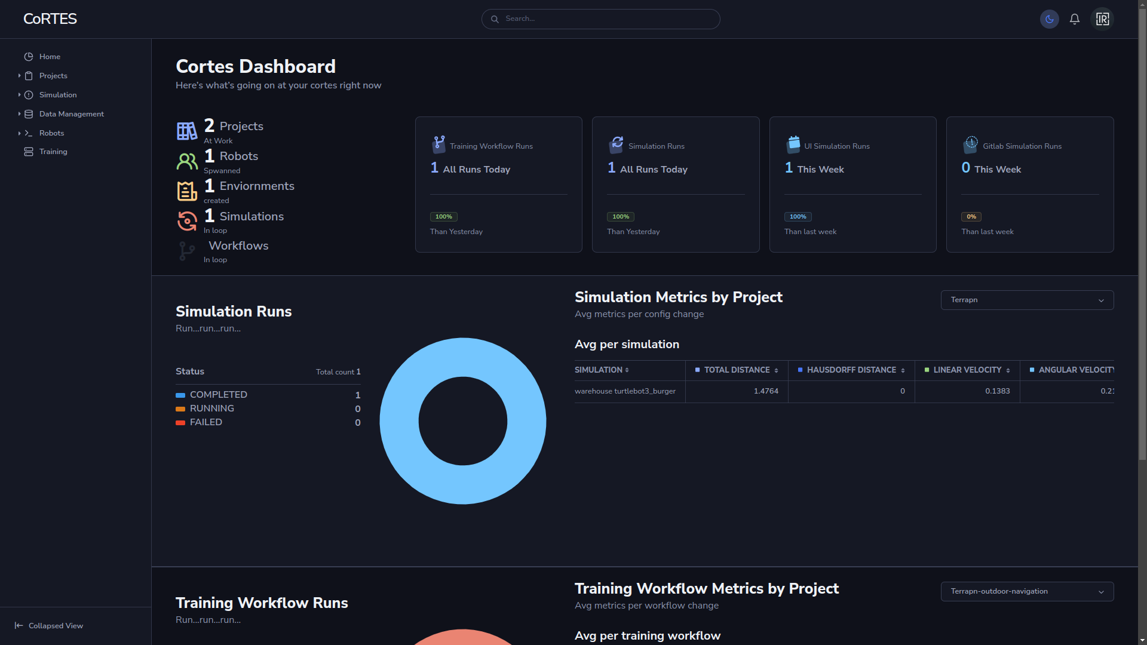Click FAILED red legend swatch

pyautogui.click(x=180, y=423)
